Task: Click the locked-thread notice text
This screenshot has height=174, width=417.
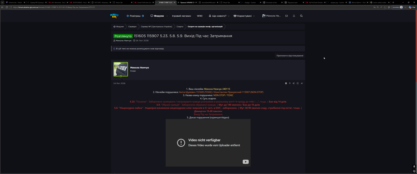Action: click(140, 49)
